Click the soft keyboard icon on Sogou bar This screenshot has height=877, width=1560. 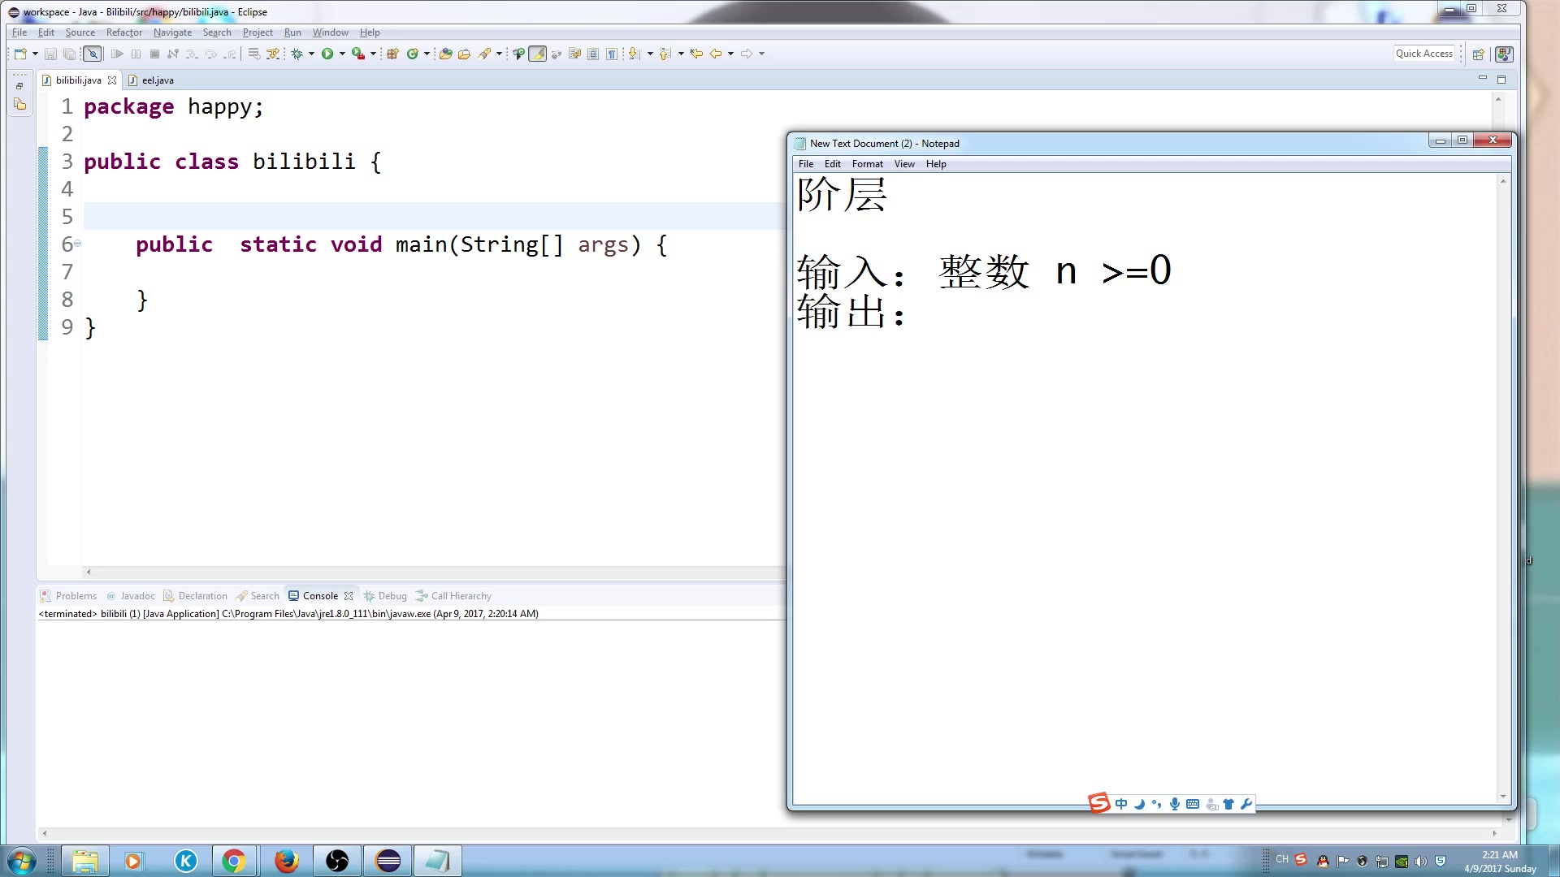[x=1193, y=805]
